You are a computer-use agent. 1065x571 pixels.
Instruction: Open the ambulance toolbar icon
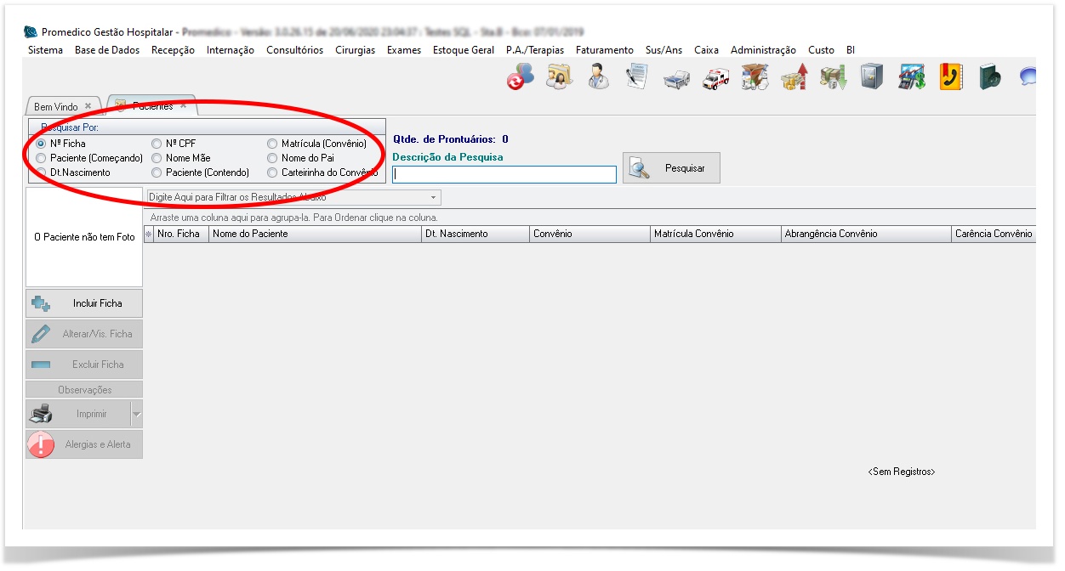715,78
